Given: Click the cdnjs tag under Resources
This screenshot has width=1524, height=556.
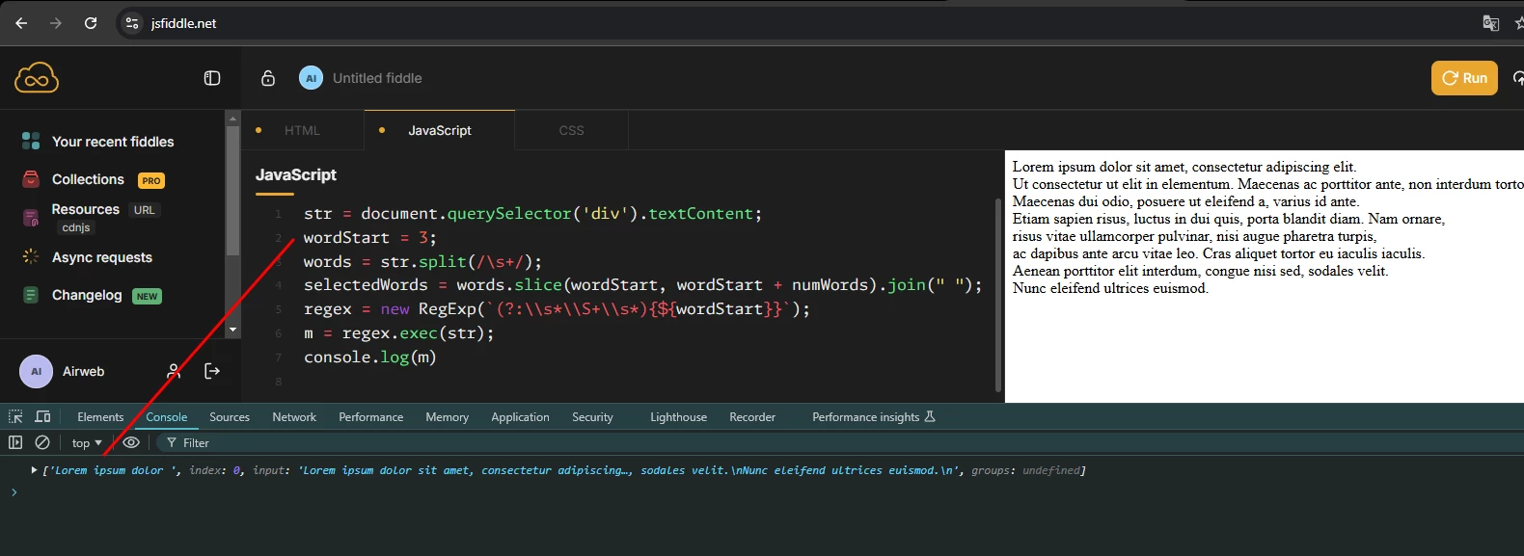Looking at the screenshot, I should click(76, 227).
